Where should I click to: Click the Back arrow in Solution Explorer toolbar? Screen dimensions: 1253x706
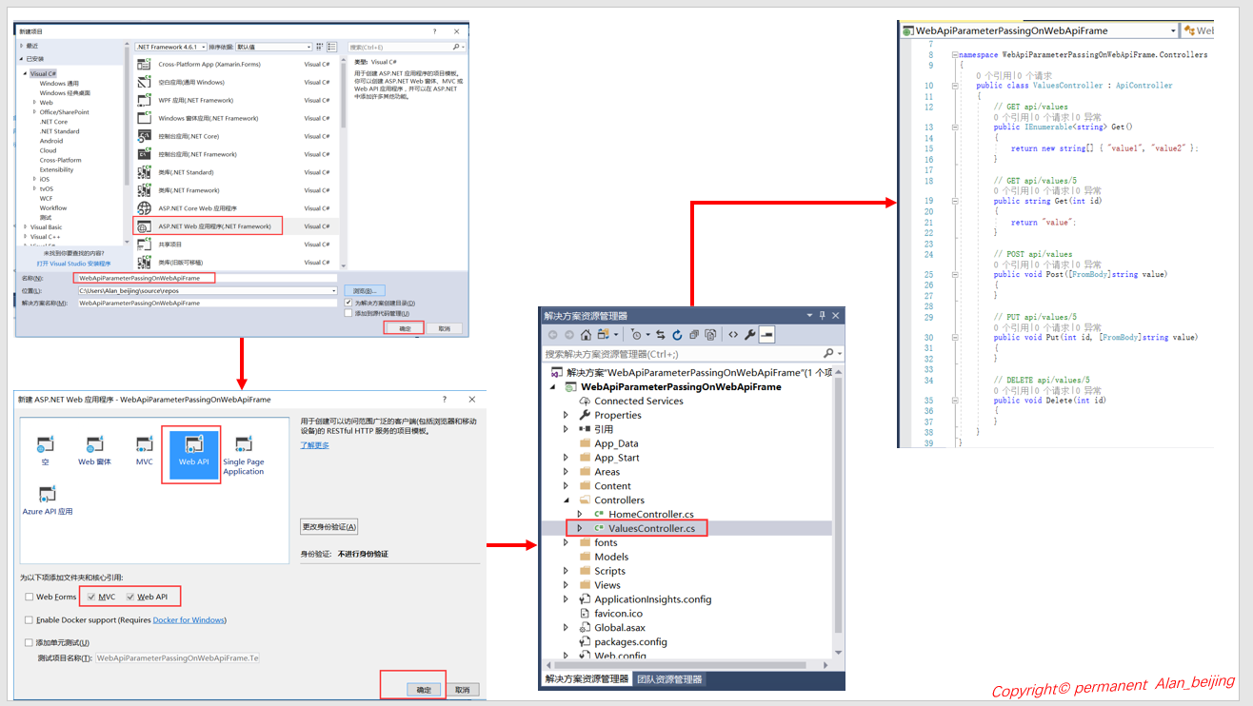[552, 335]
